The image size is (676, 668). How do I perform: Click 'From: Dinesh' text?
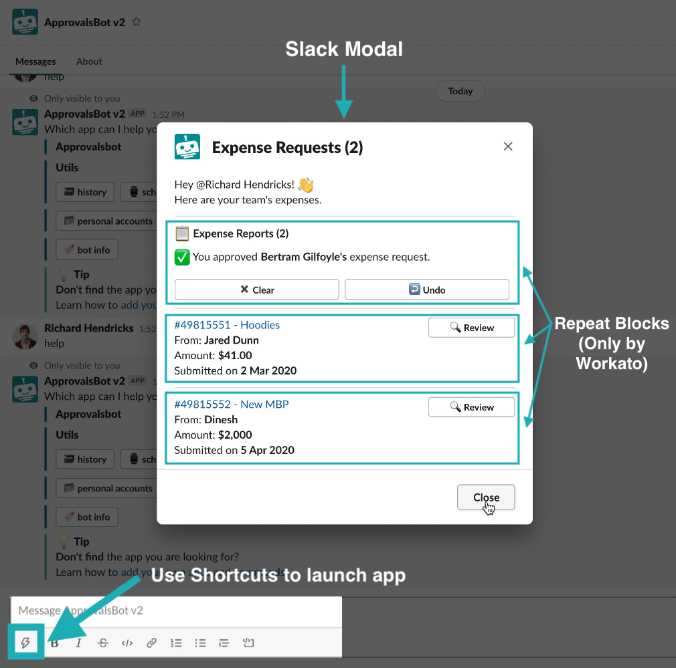click(206, 419)
